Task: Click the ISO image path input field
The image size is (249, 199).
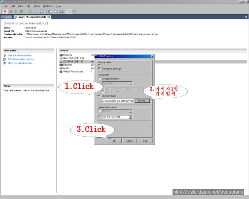Action: [x=117, y=100]
